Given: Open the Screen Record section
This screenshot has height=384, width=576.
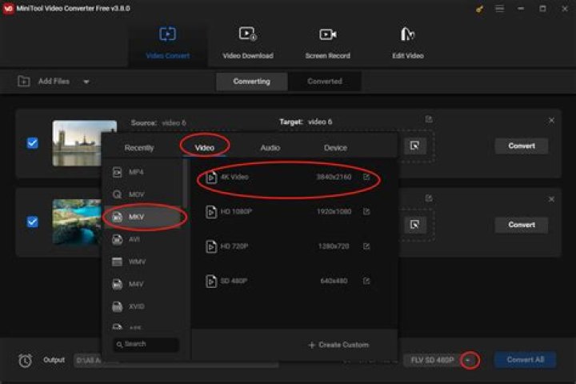Looking at the screenshot, I should (328, 43).
